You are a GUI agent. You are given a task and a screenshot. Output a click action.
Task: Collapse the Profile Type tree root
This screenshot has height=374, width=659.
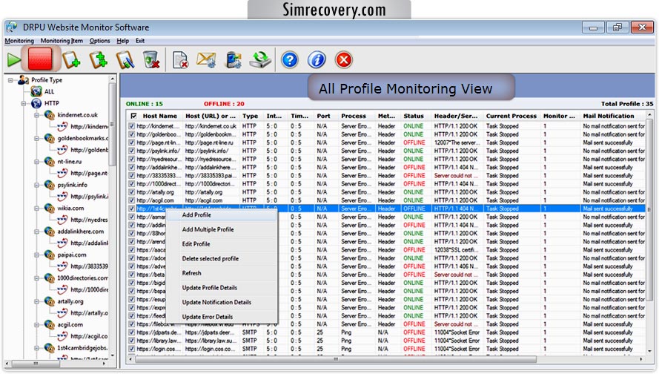10,80
